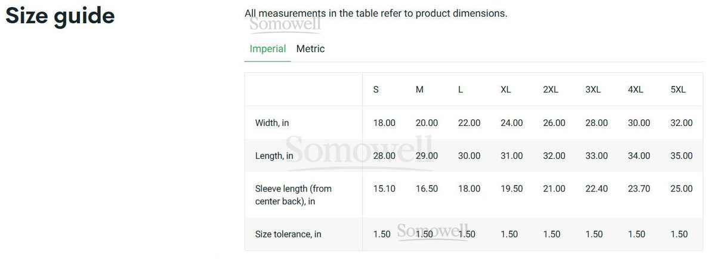Select the 2XL column header
The width and height of the screenshot is (716, 259).
tap(550, 90)
